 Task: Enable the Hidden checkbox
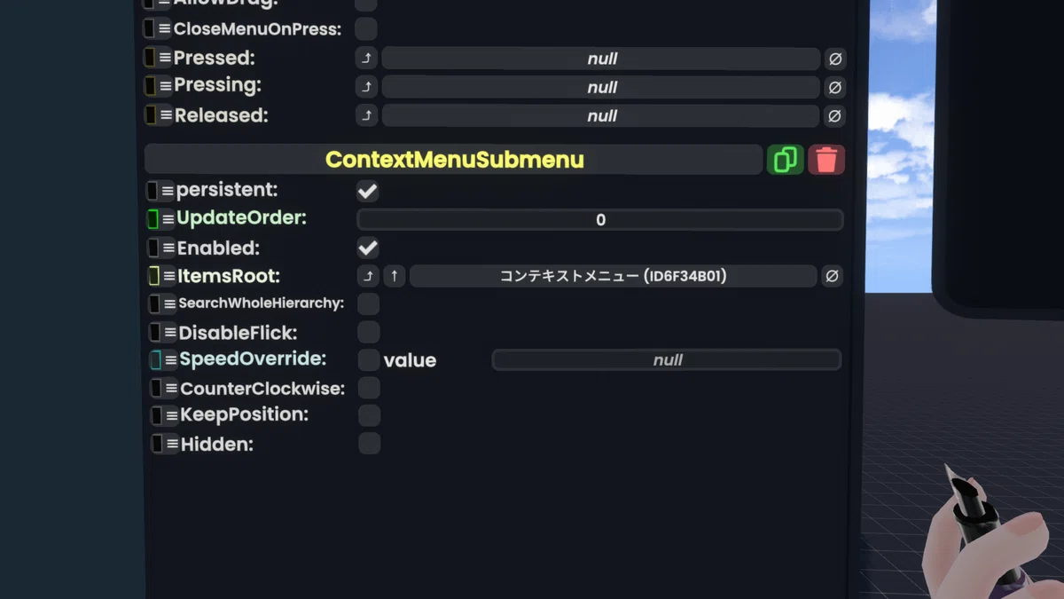pos(370,443)
